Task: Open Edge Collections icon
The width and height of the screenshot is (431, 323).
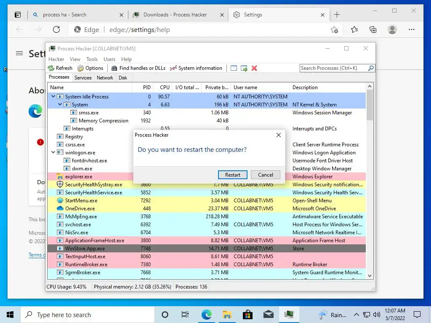Action: point(373,29)
